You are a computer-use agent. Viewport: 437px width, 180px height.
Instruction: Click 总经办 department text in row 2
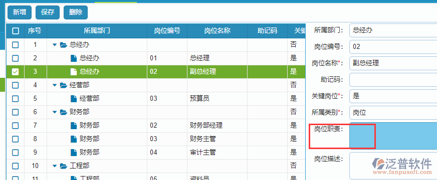90,58
